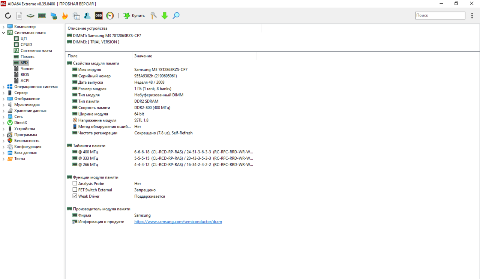Screen dimensions: 480x279
Task: Click the Программы icon in tree
Action: (x=10, y=135)
